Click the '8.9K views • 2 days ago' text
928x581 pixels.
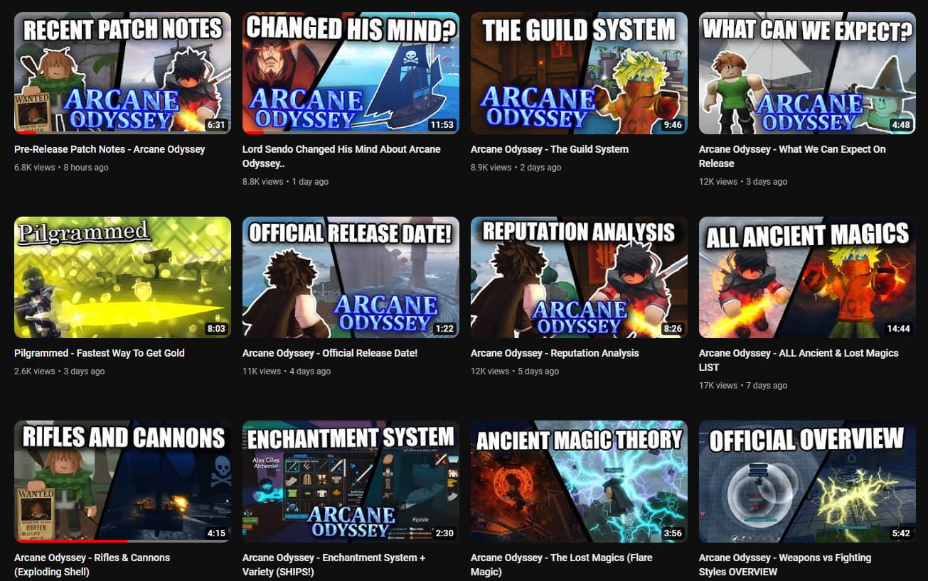pyautogui.click(x=516, y=168)
